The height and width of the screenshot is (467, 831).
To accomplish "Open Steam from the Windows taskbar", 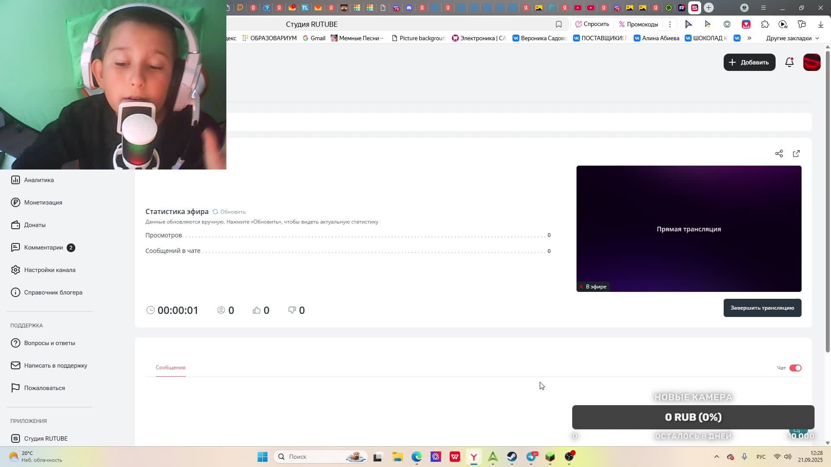I will pos(512,457).
